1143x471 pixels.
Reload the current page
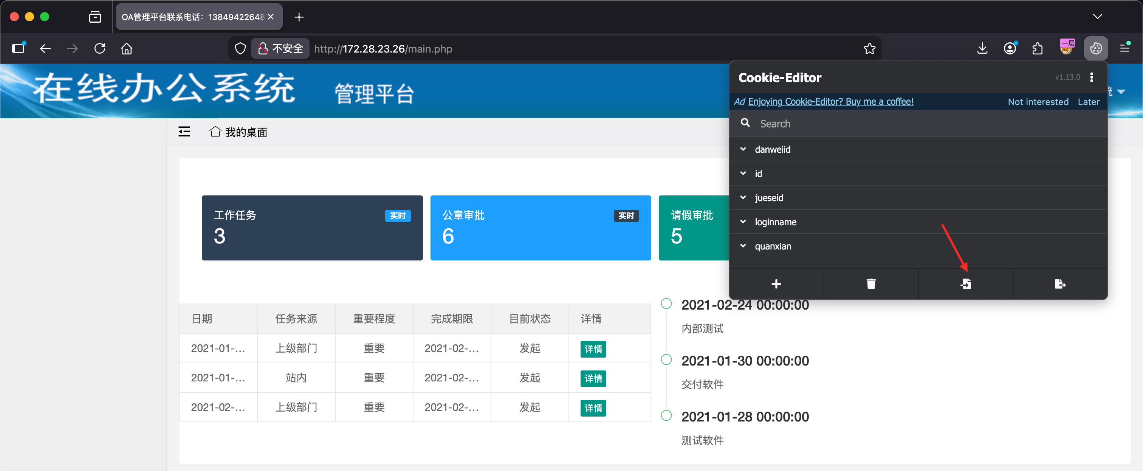100,48
